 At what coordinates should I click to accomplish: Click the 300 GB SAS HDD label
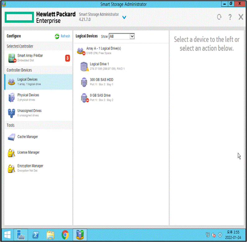coord(102,80)
